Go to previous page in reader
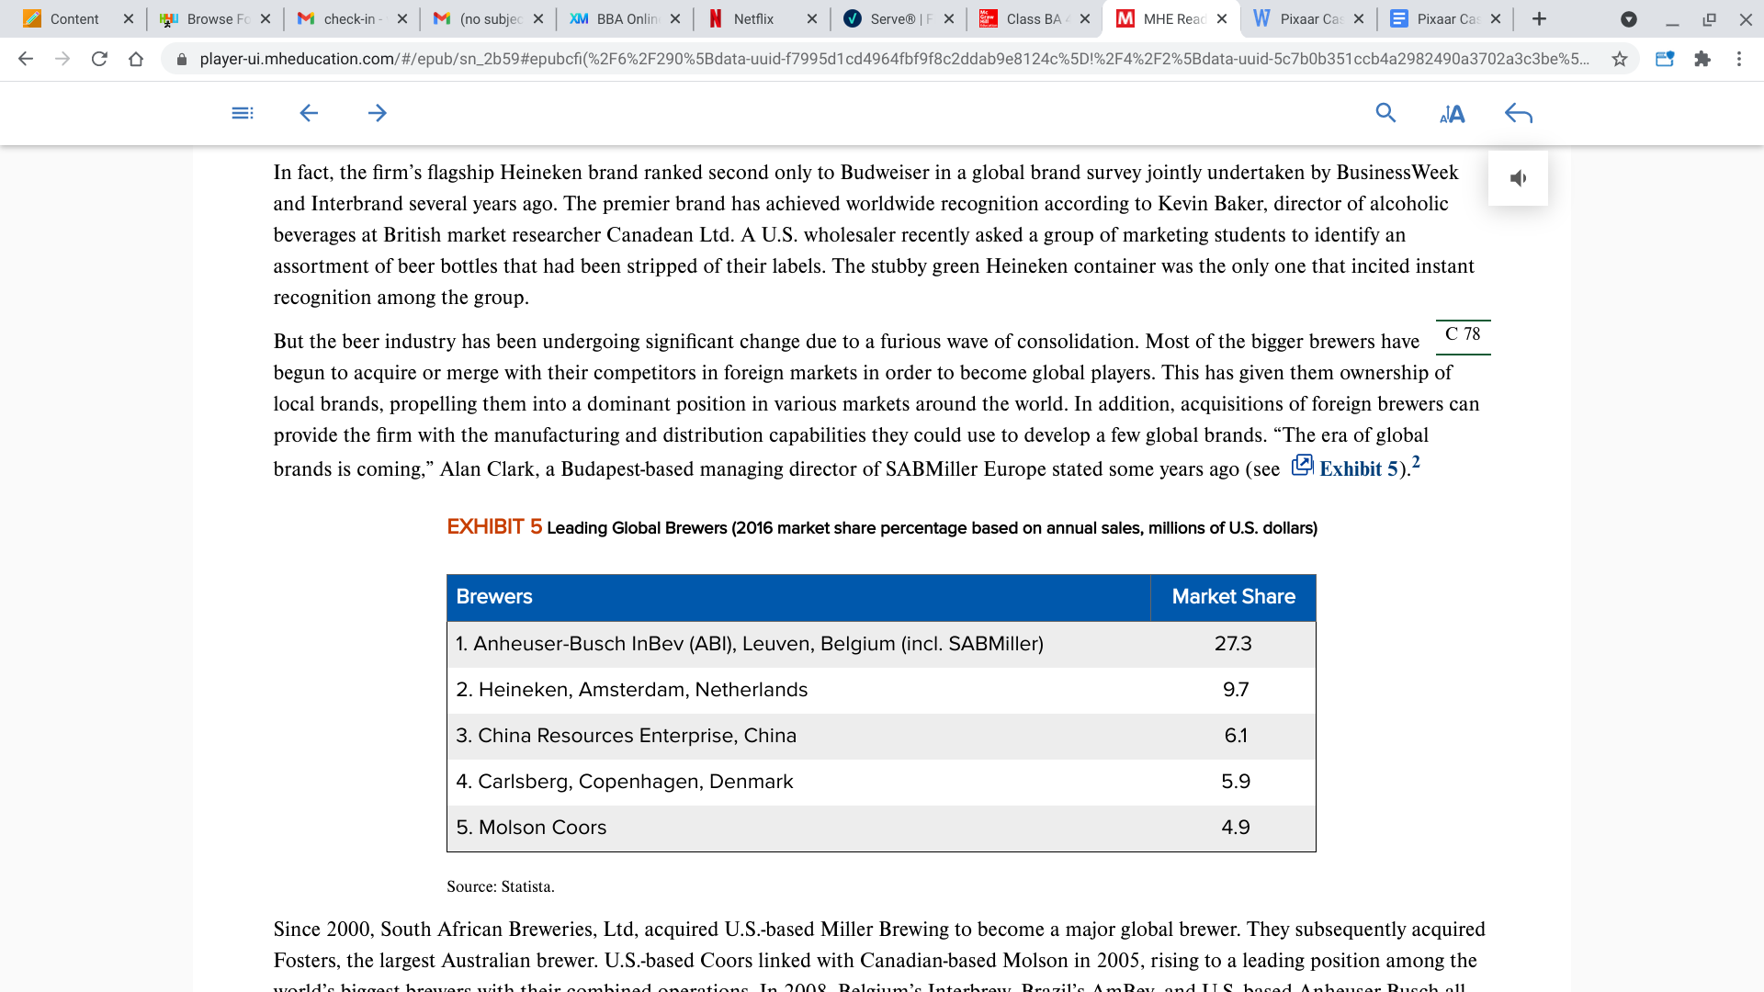1764x992 pixels. [309, 113]
